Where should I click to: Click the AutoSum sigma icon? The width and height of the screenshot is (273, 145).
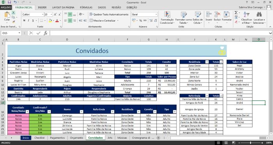[x=236, y=13]
